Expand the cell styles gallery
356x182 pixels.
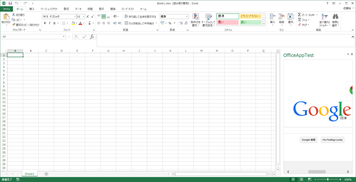click(264, 24)
